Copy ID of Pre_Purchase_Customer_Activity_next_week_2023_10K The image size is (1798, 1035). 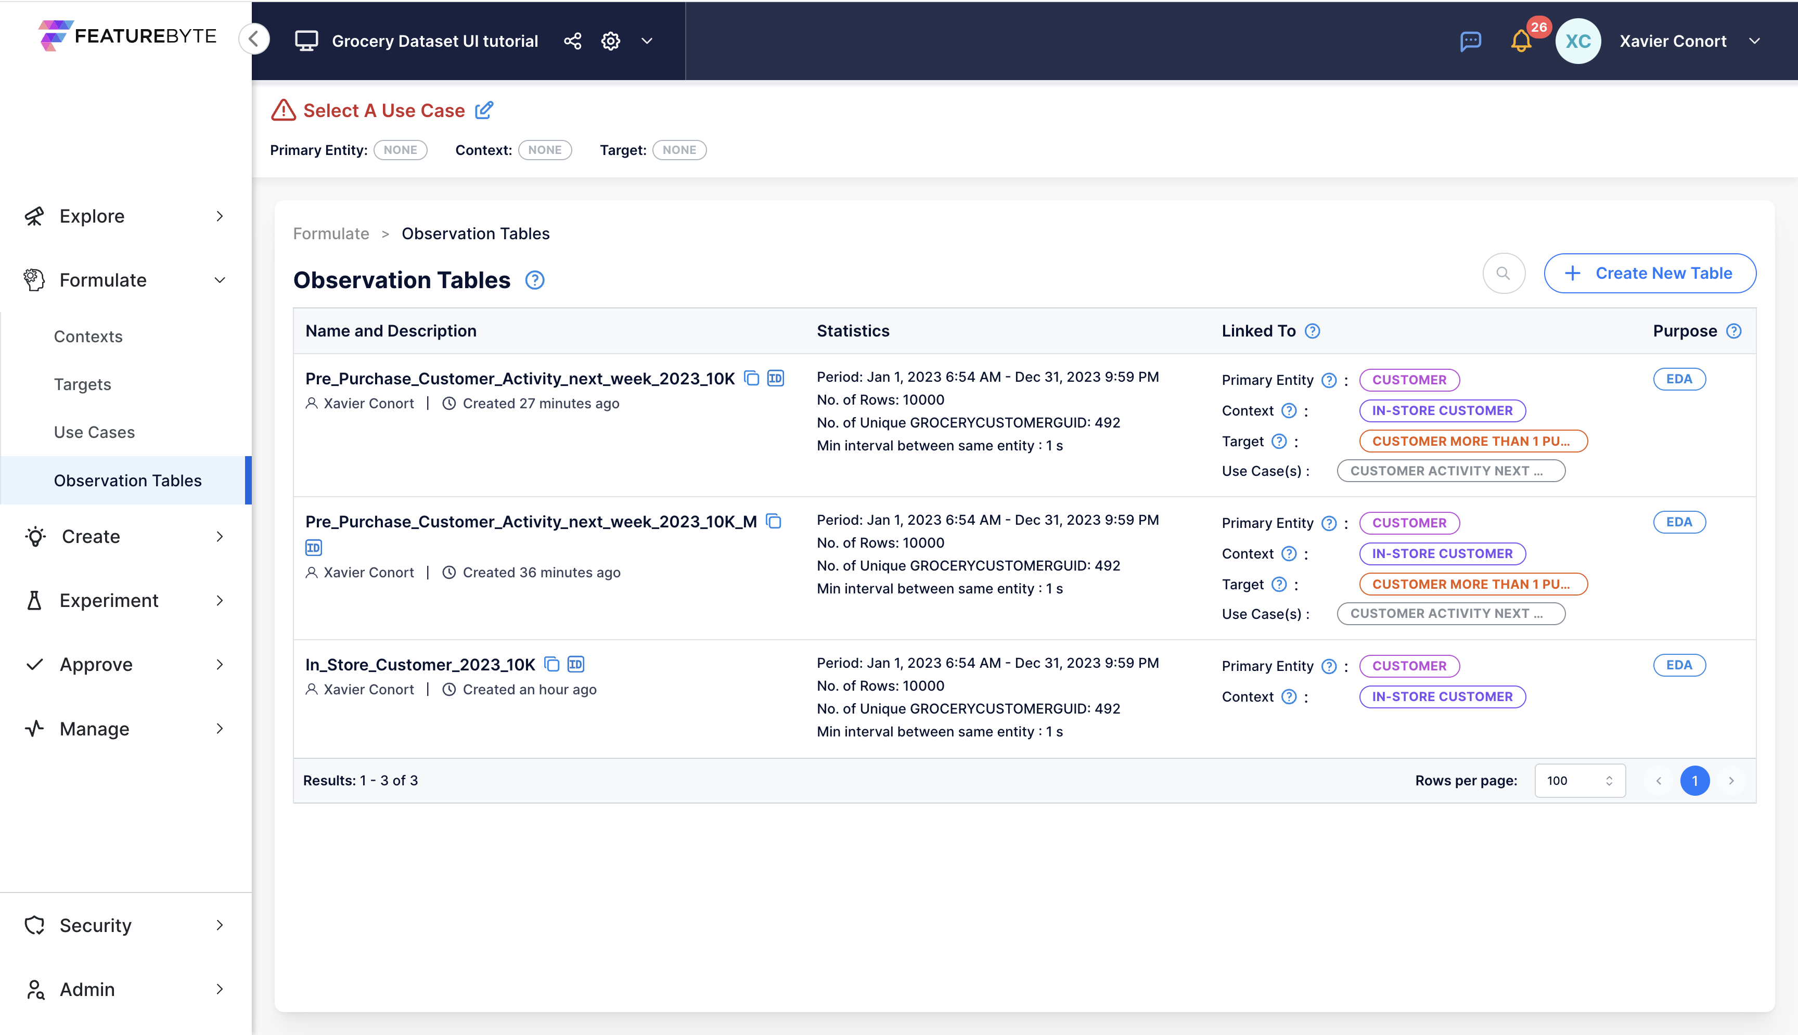[776, 378]
